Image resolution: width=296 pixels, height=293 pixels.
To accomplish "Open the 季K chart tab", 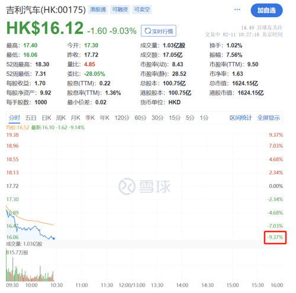I will coord(90,118).
